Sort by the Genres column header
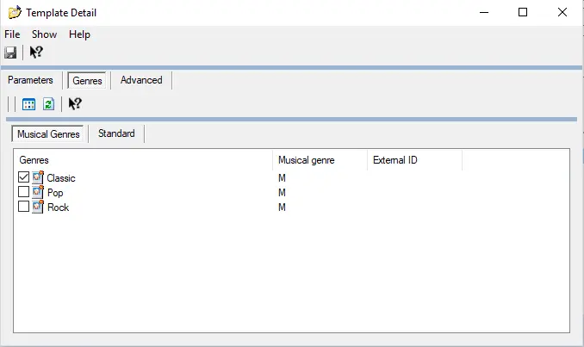Screen dimensions: 584x347 [143, 160]
